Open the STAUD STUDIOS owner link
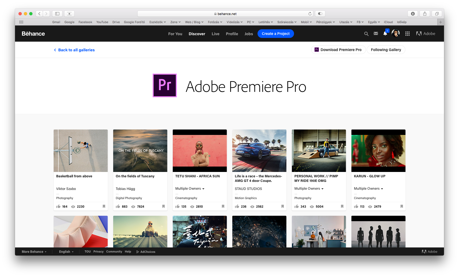459x277 pixels. click(x=248, y=189)
